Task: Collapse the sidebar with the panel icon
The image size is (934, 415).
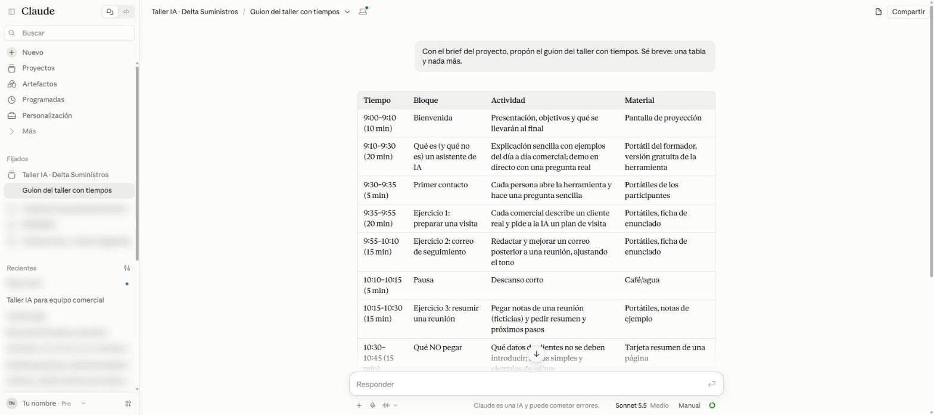Action: (11, 11)
